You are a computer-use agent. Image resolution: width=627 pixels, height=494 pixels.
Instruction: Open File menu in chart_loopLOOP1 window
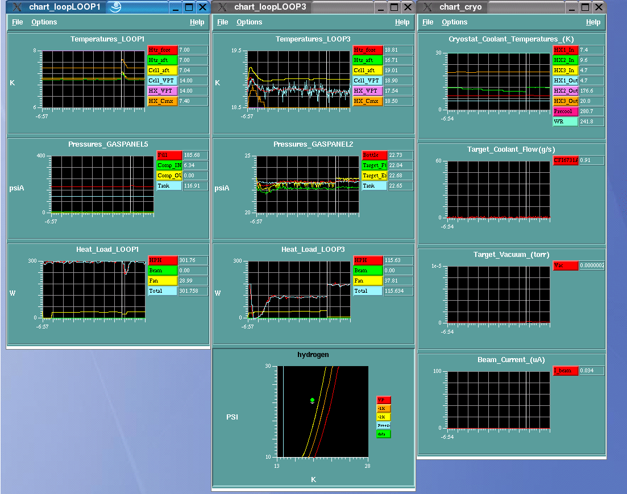tap(17, 22)
